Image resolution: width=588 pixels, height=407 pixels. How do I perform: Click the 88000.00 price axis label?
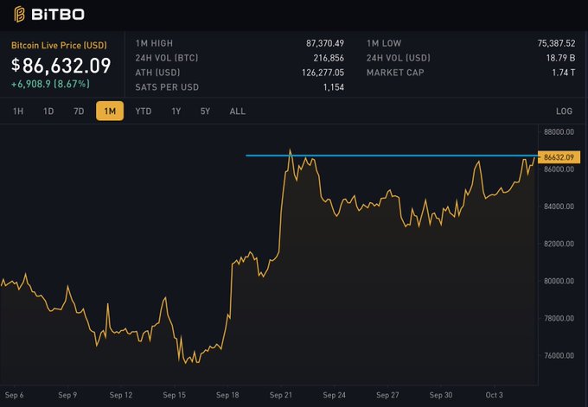pyautogui.click(x=559, y=132)
